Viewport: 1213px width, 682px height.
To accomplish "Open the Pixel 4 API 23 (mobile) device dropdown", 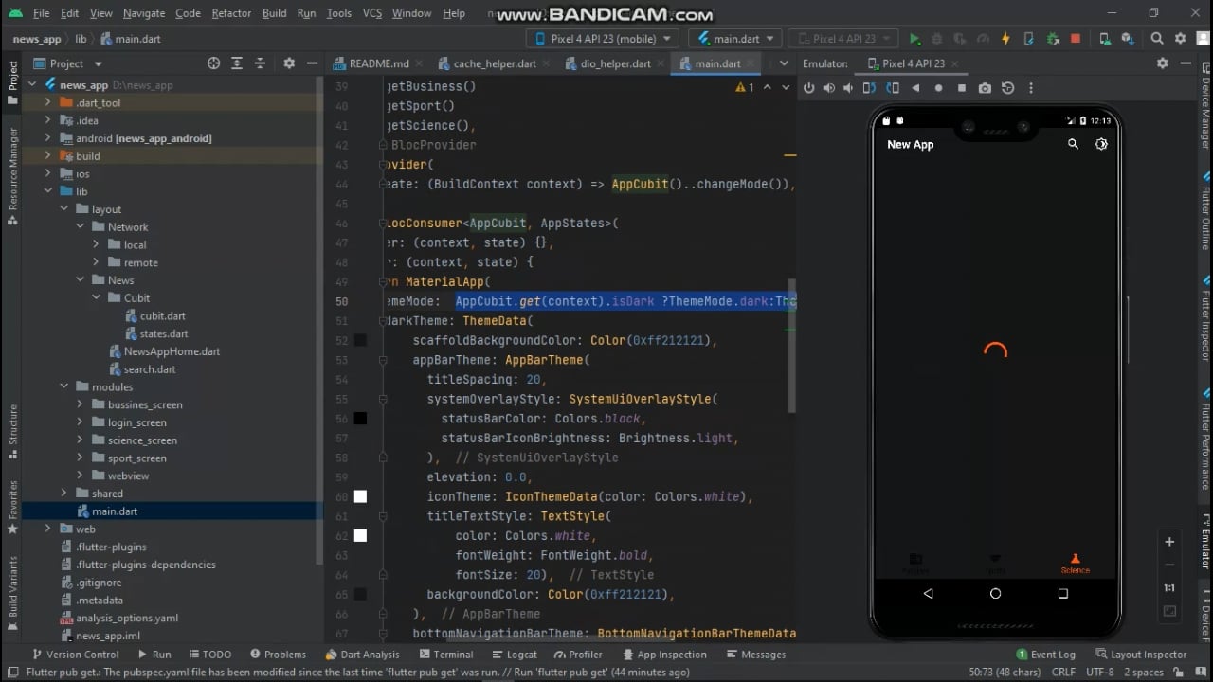I will point(602,39).
